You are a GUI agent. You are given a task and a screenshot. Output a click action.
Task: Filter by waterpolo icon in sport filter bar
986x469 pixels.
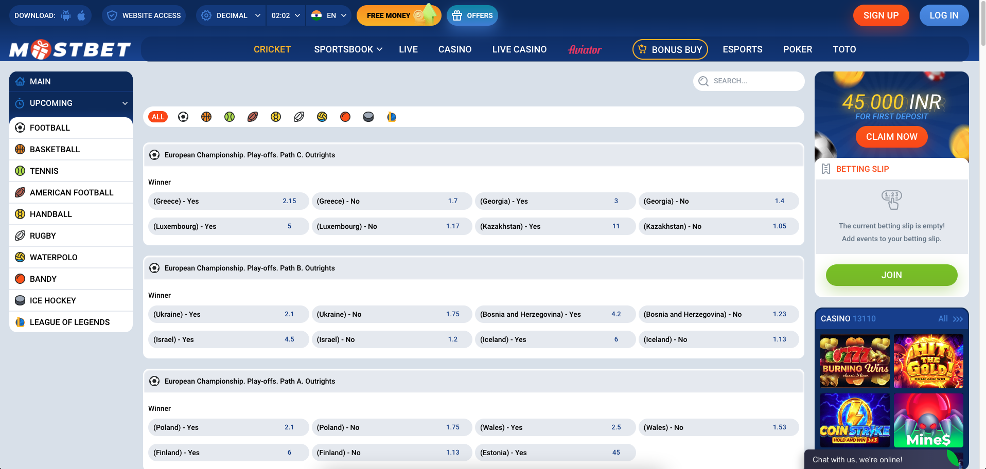pos(322,117)
